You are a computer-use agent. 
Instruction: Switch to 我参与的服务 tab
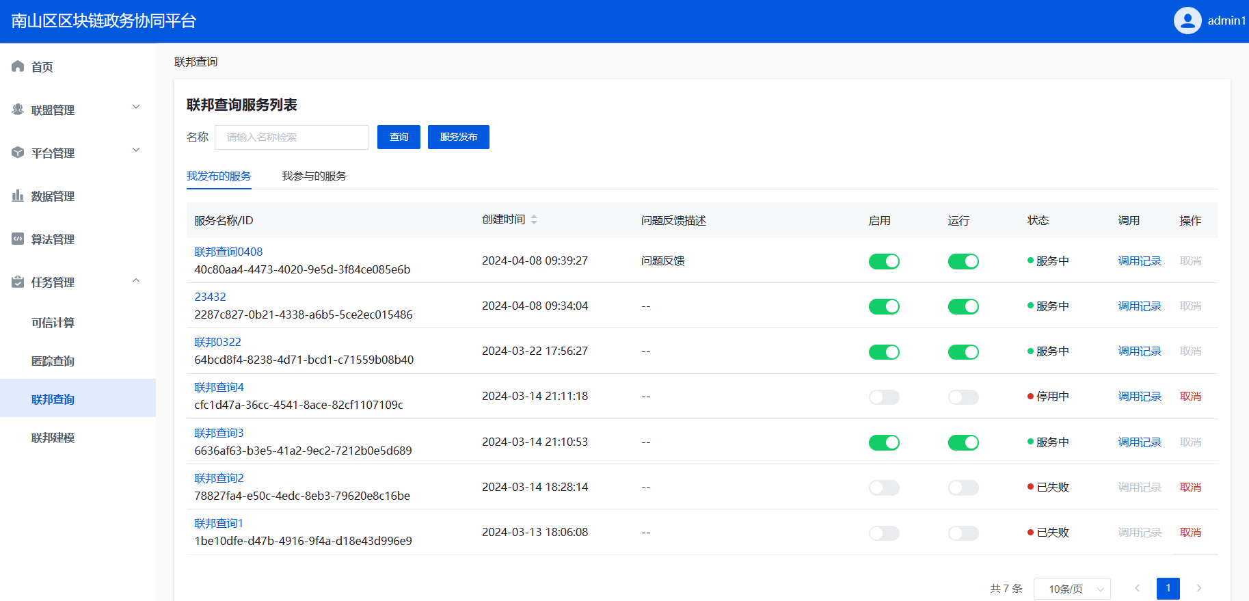314,176
